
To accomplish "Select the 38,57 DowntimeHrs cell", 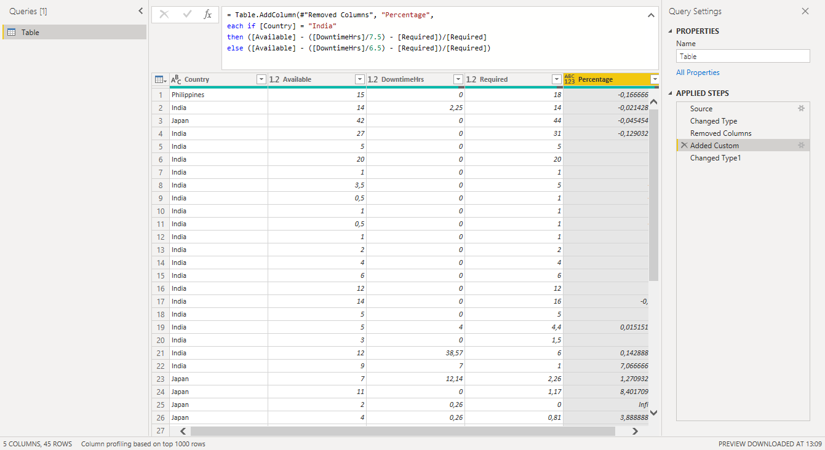I will coord(415,353).
